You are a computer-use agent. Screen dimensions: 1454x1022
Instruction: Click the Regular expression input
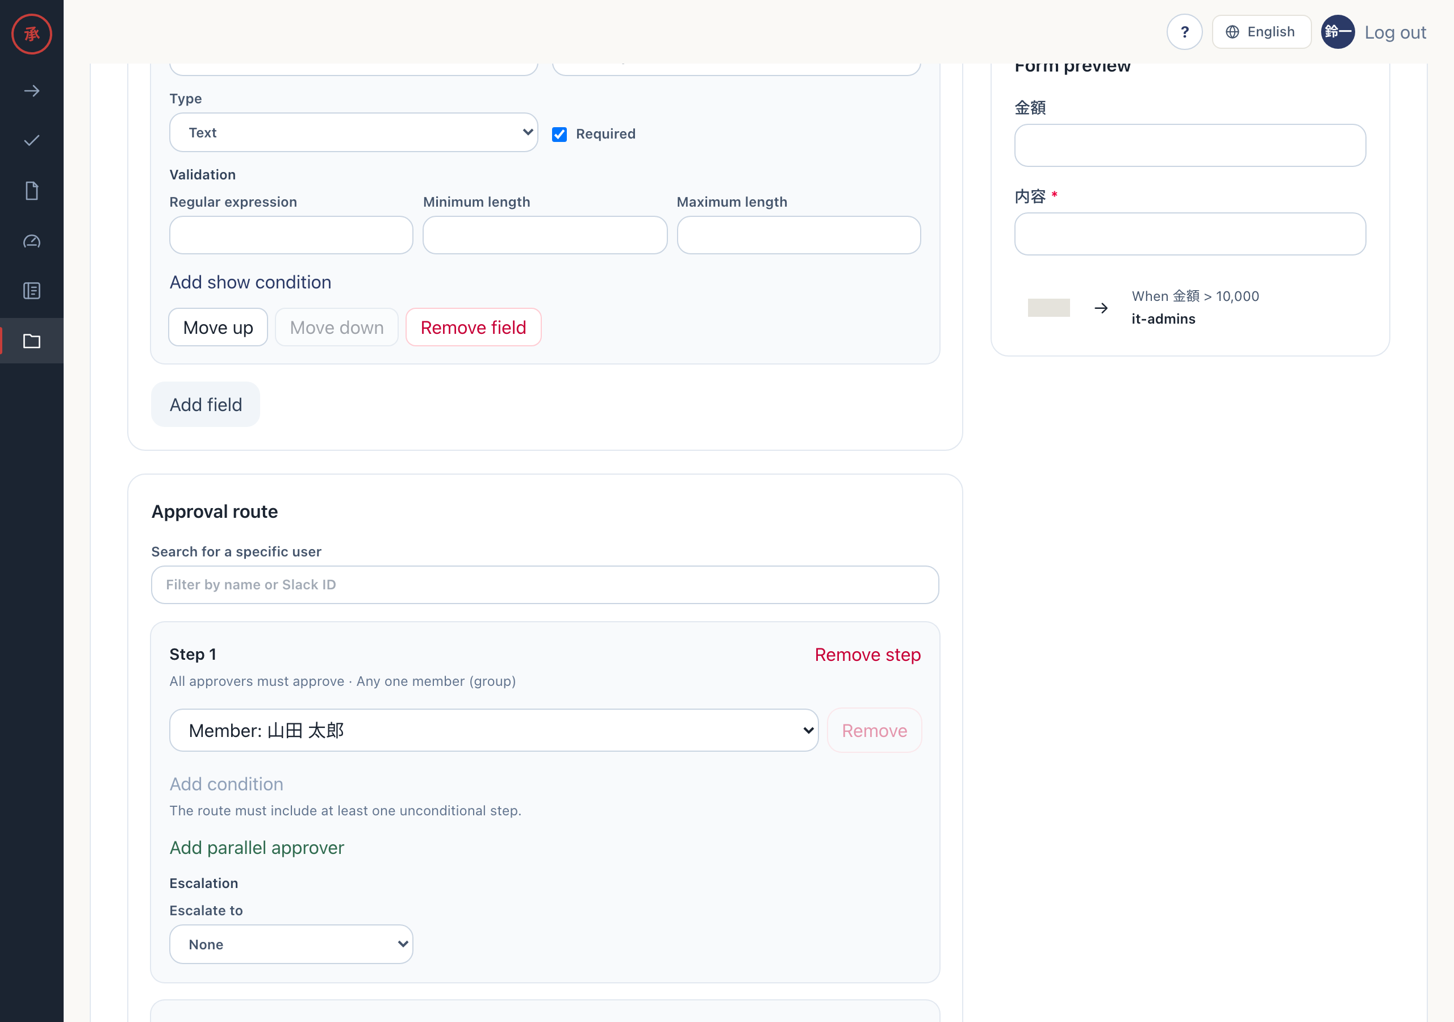(291, 235)
